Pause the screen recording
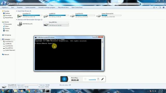The image size is (166, 93). click(64, 79)
